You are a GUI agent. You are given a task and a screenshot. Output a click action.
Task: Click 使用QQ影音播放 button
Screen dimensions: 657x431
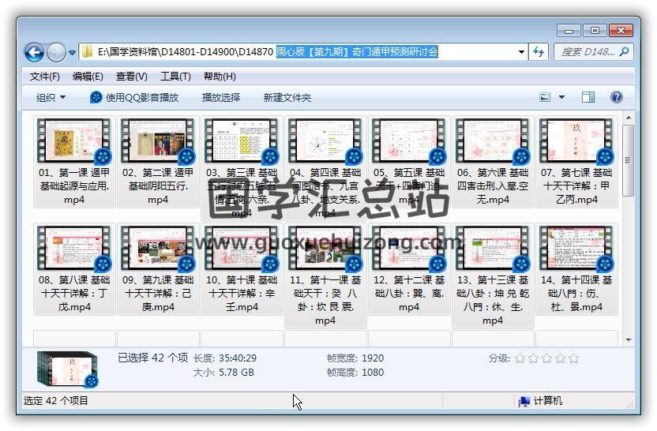[x=134, y=97]
